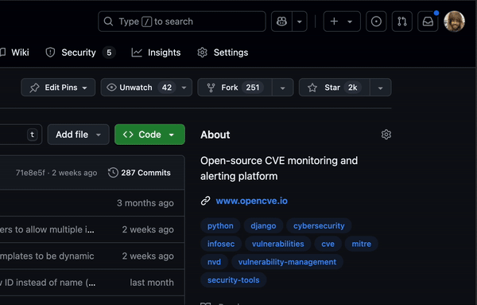
Task: Select the nvd topic tag
Action: 214,262
